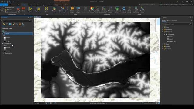Open the notifications bell
This screenshot has height=109, width=194.
(190, 5)
